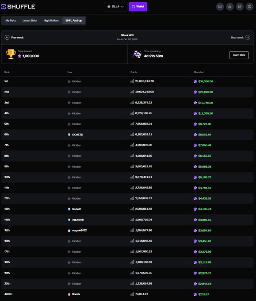Click the 4th rank row label

click(7, 113)
